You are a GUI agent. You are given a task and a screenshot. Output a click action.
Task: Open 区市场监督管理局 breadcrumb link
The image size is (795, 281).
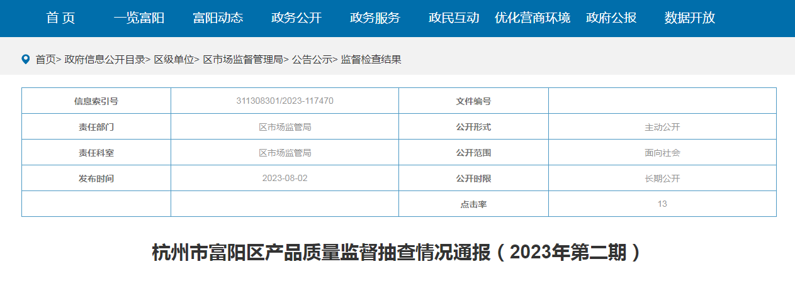tap(243, 60)
